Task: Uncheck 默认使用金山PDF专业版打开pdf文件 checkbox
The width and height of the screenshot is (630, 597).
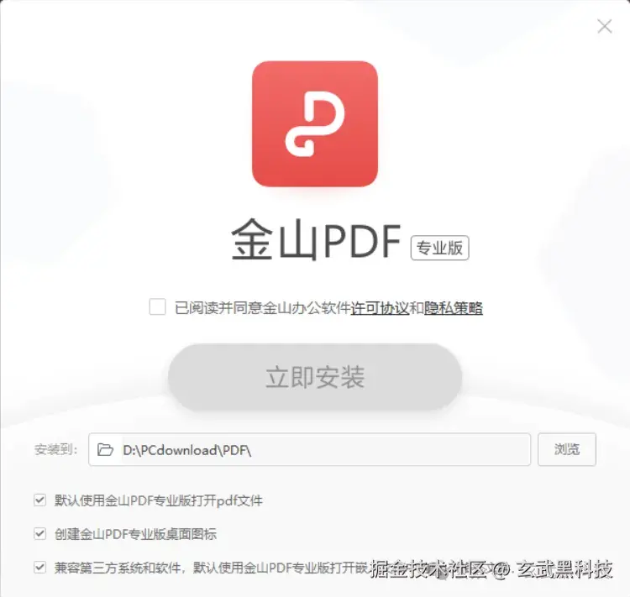Action: point(39,500)
